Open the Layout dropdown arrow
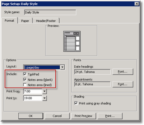 [62, 67]
